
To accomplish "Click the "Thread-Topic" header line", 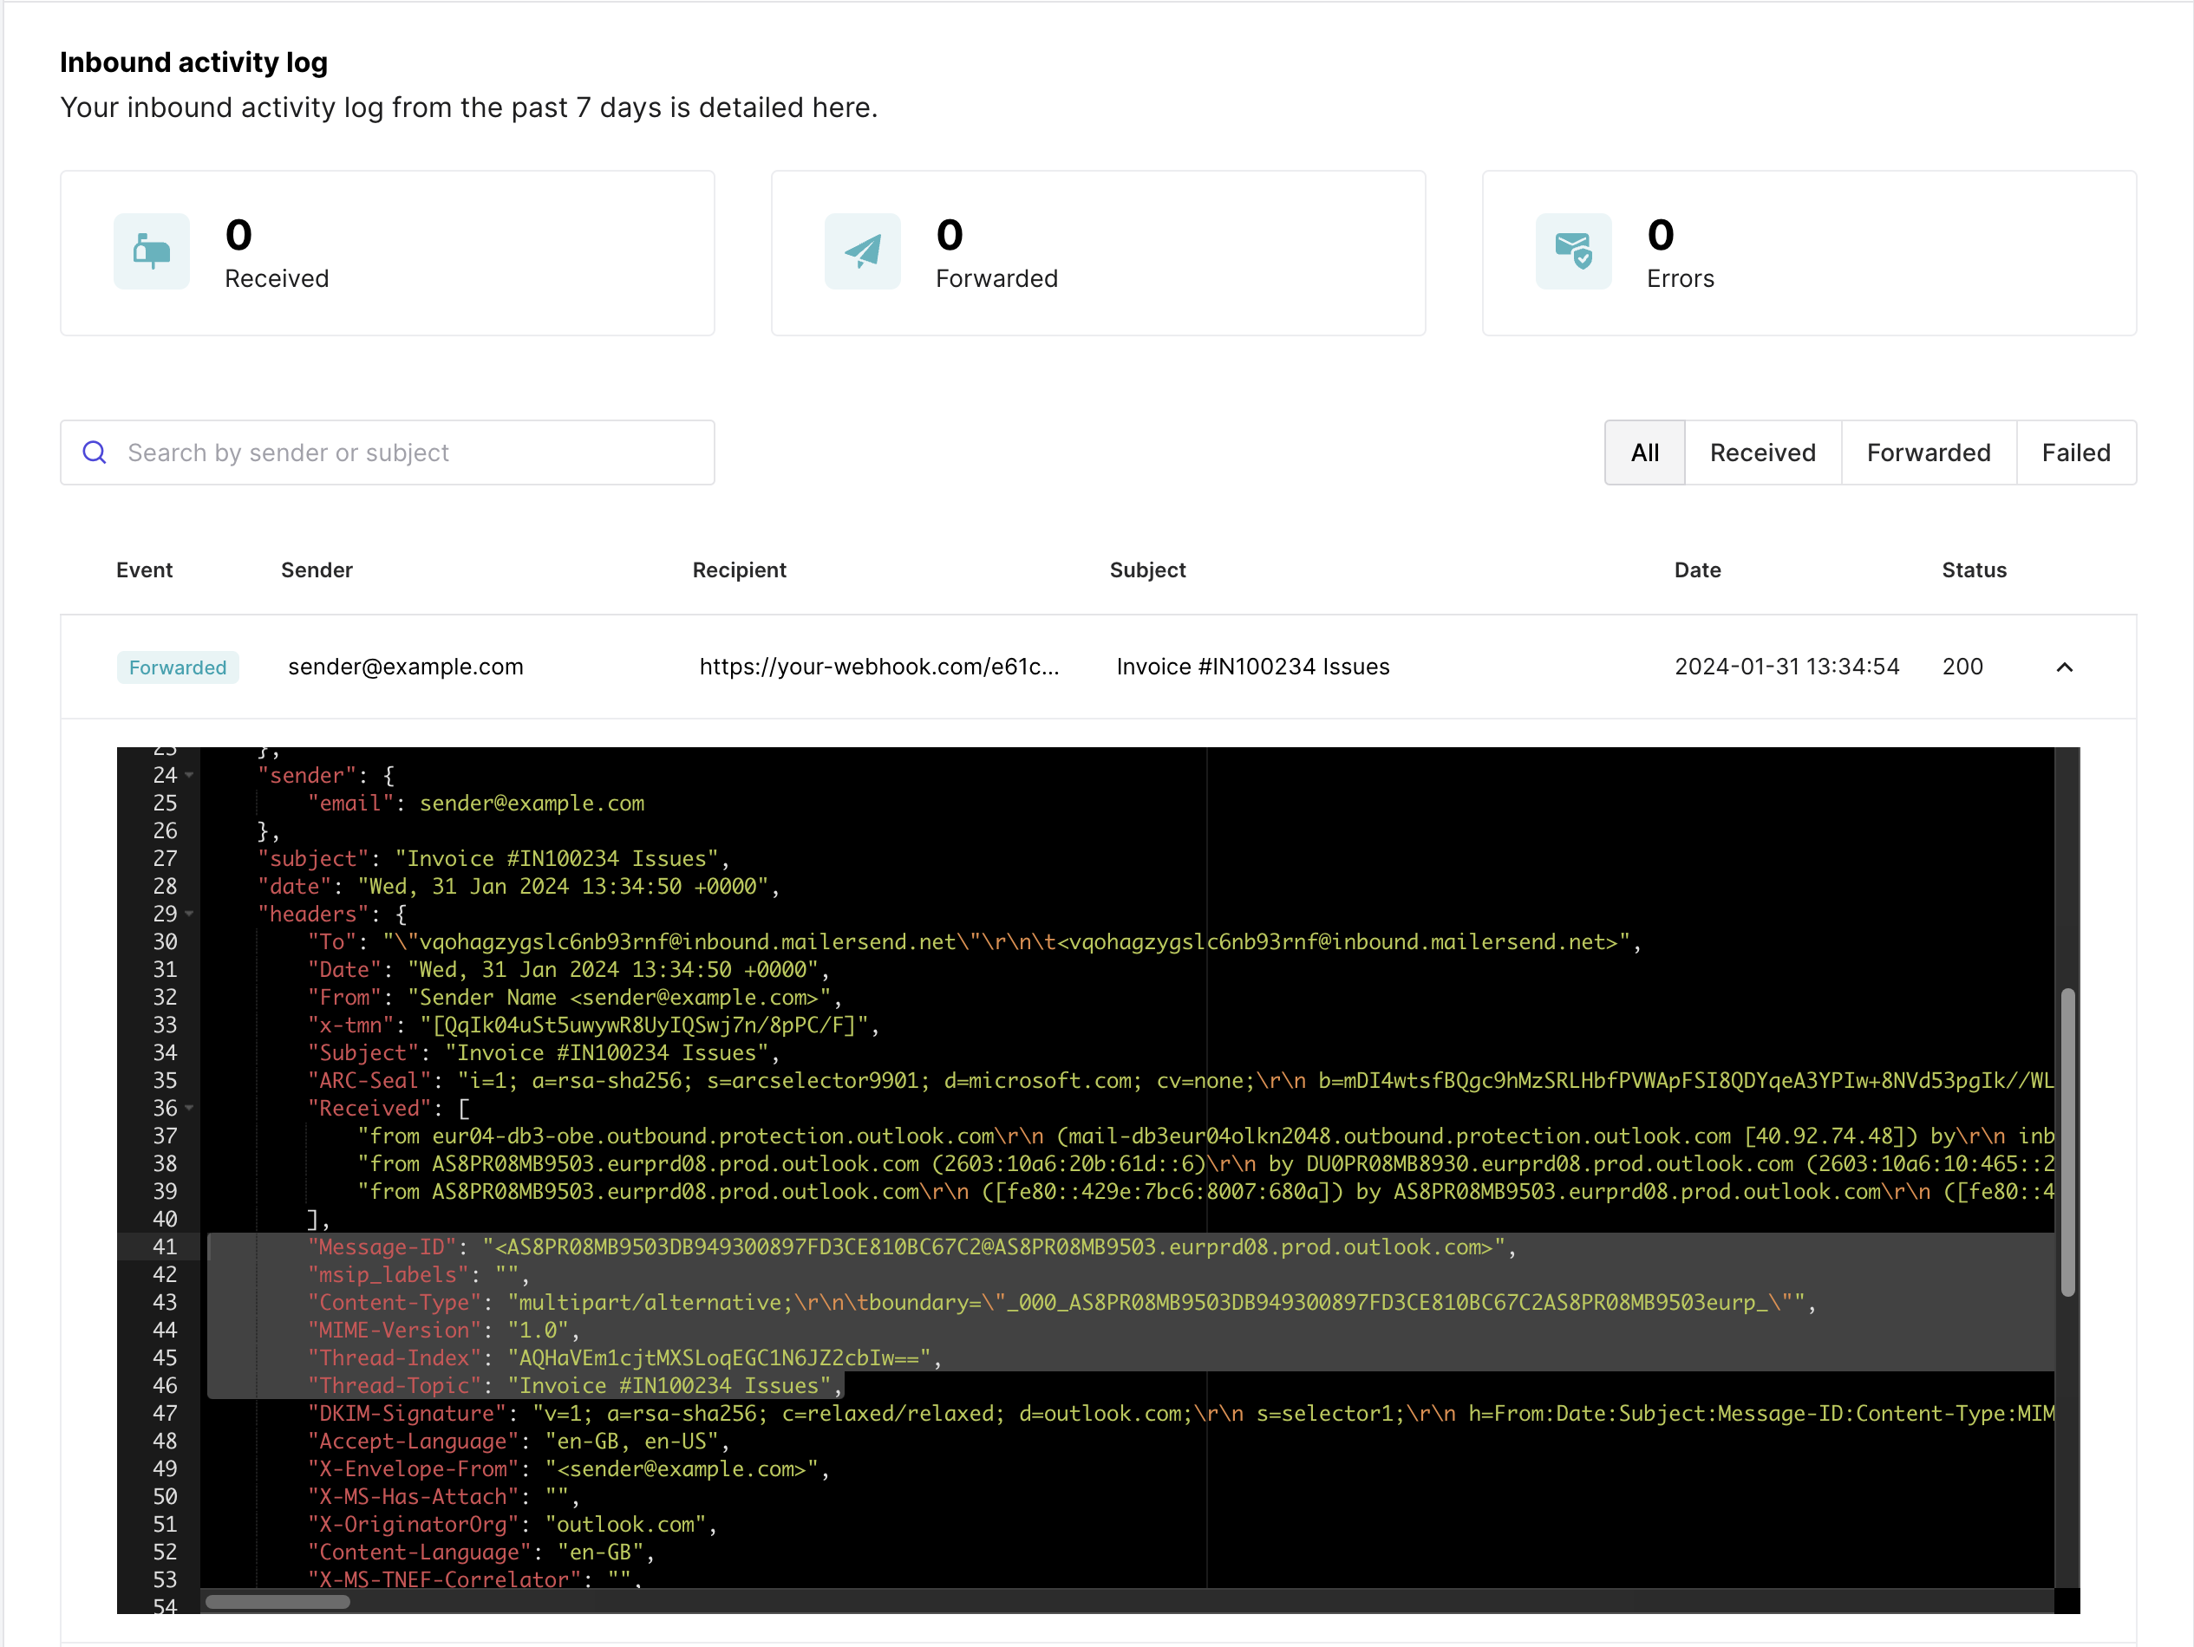I will (574, 1386).
